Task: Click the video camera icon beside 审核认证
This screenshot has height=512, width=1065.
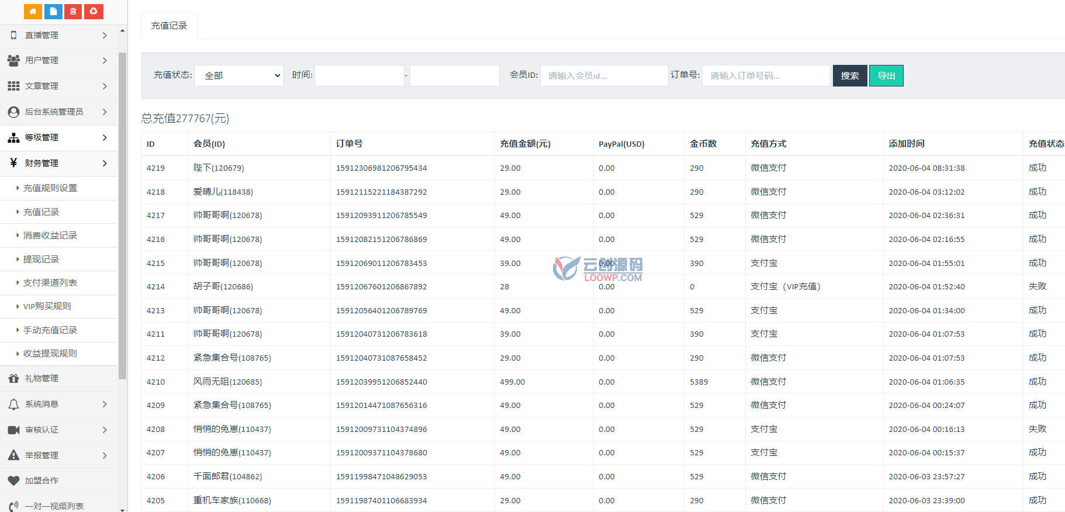Action: pyautogui.click(x=13, y=430)
